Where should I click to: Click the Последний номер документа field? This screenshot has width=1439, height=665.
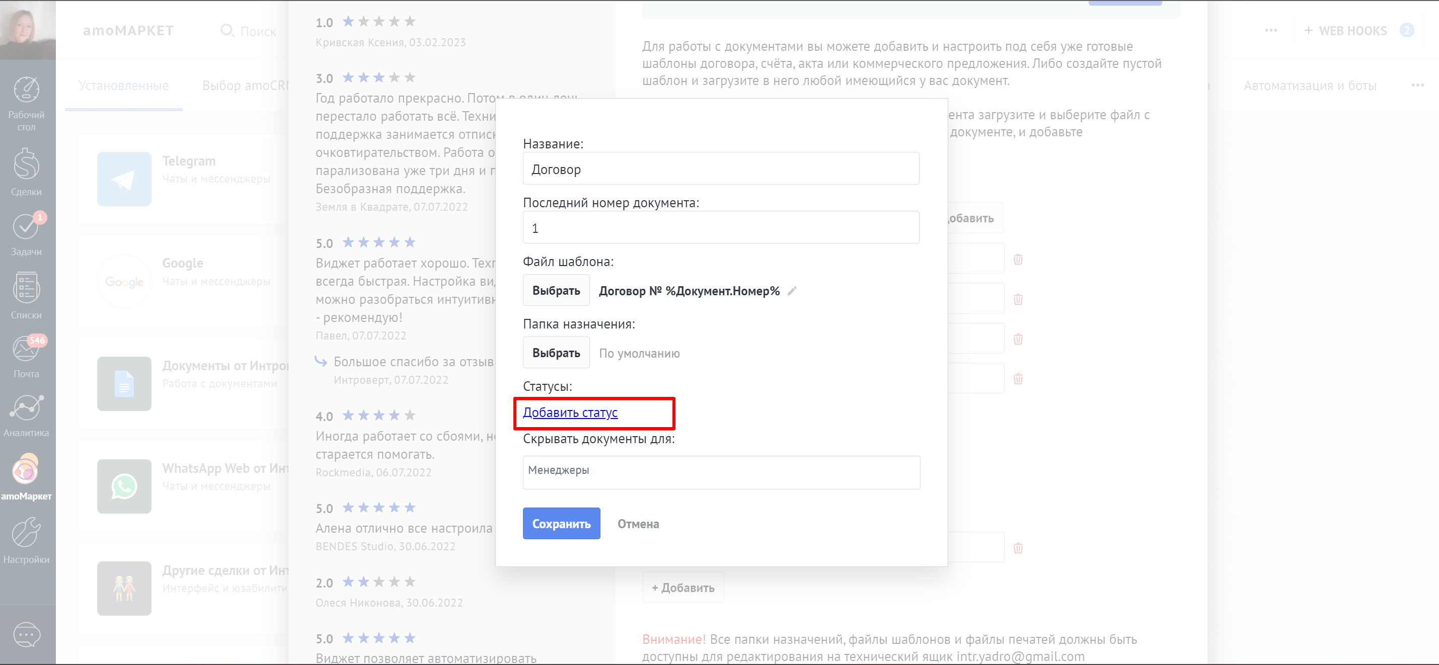click(x=721, y=227)
